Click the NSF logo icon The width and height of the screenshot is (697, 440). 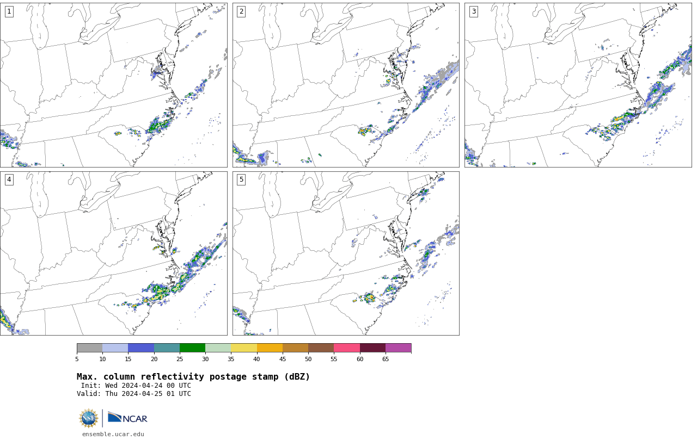pos(89,418)
